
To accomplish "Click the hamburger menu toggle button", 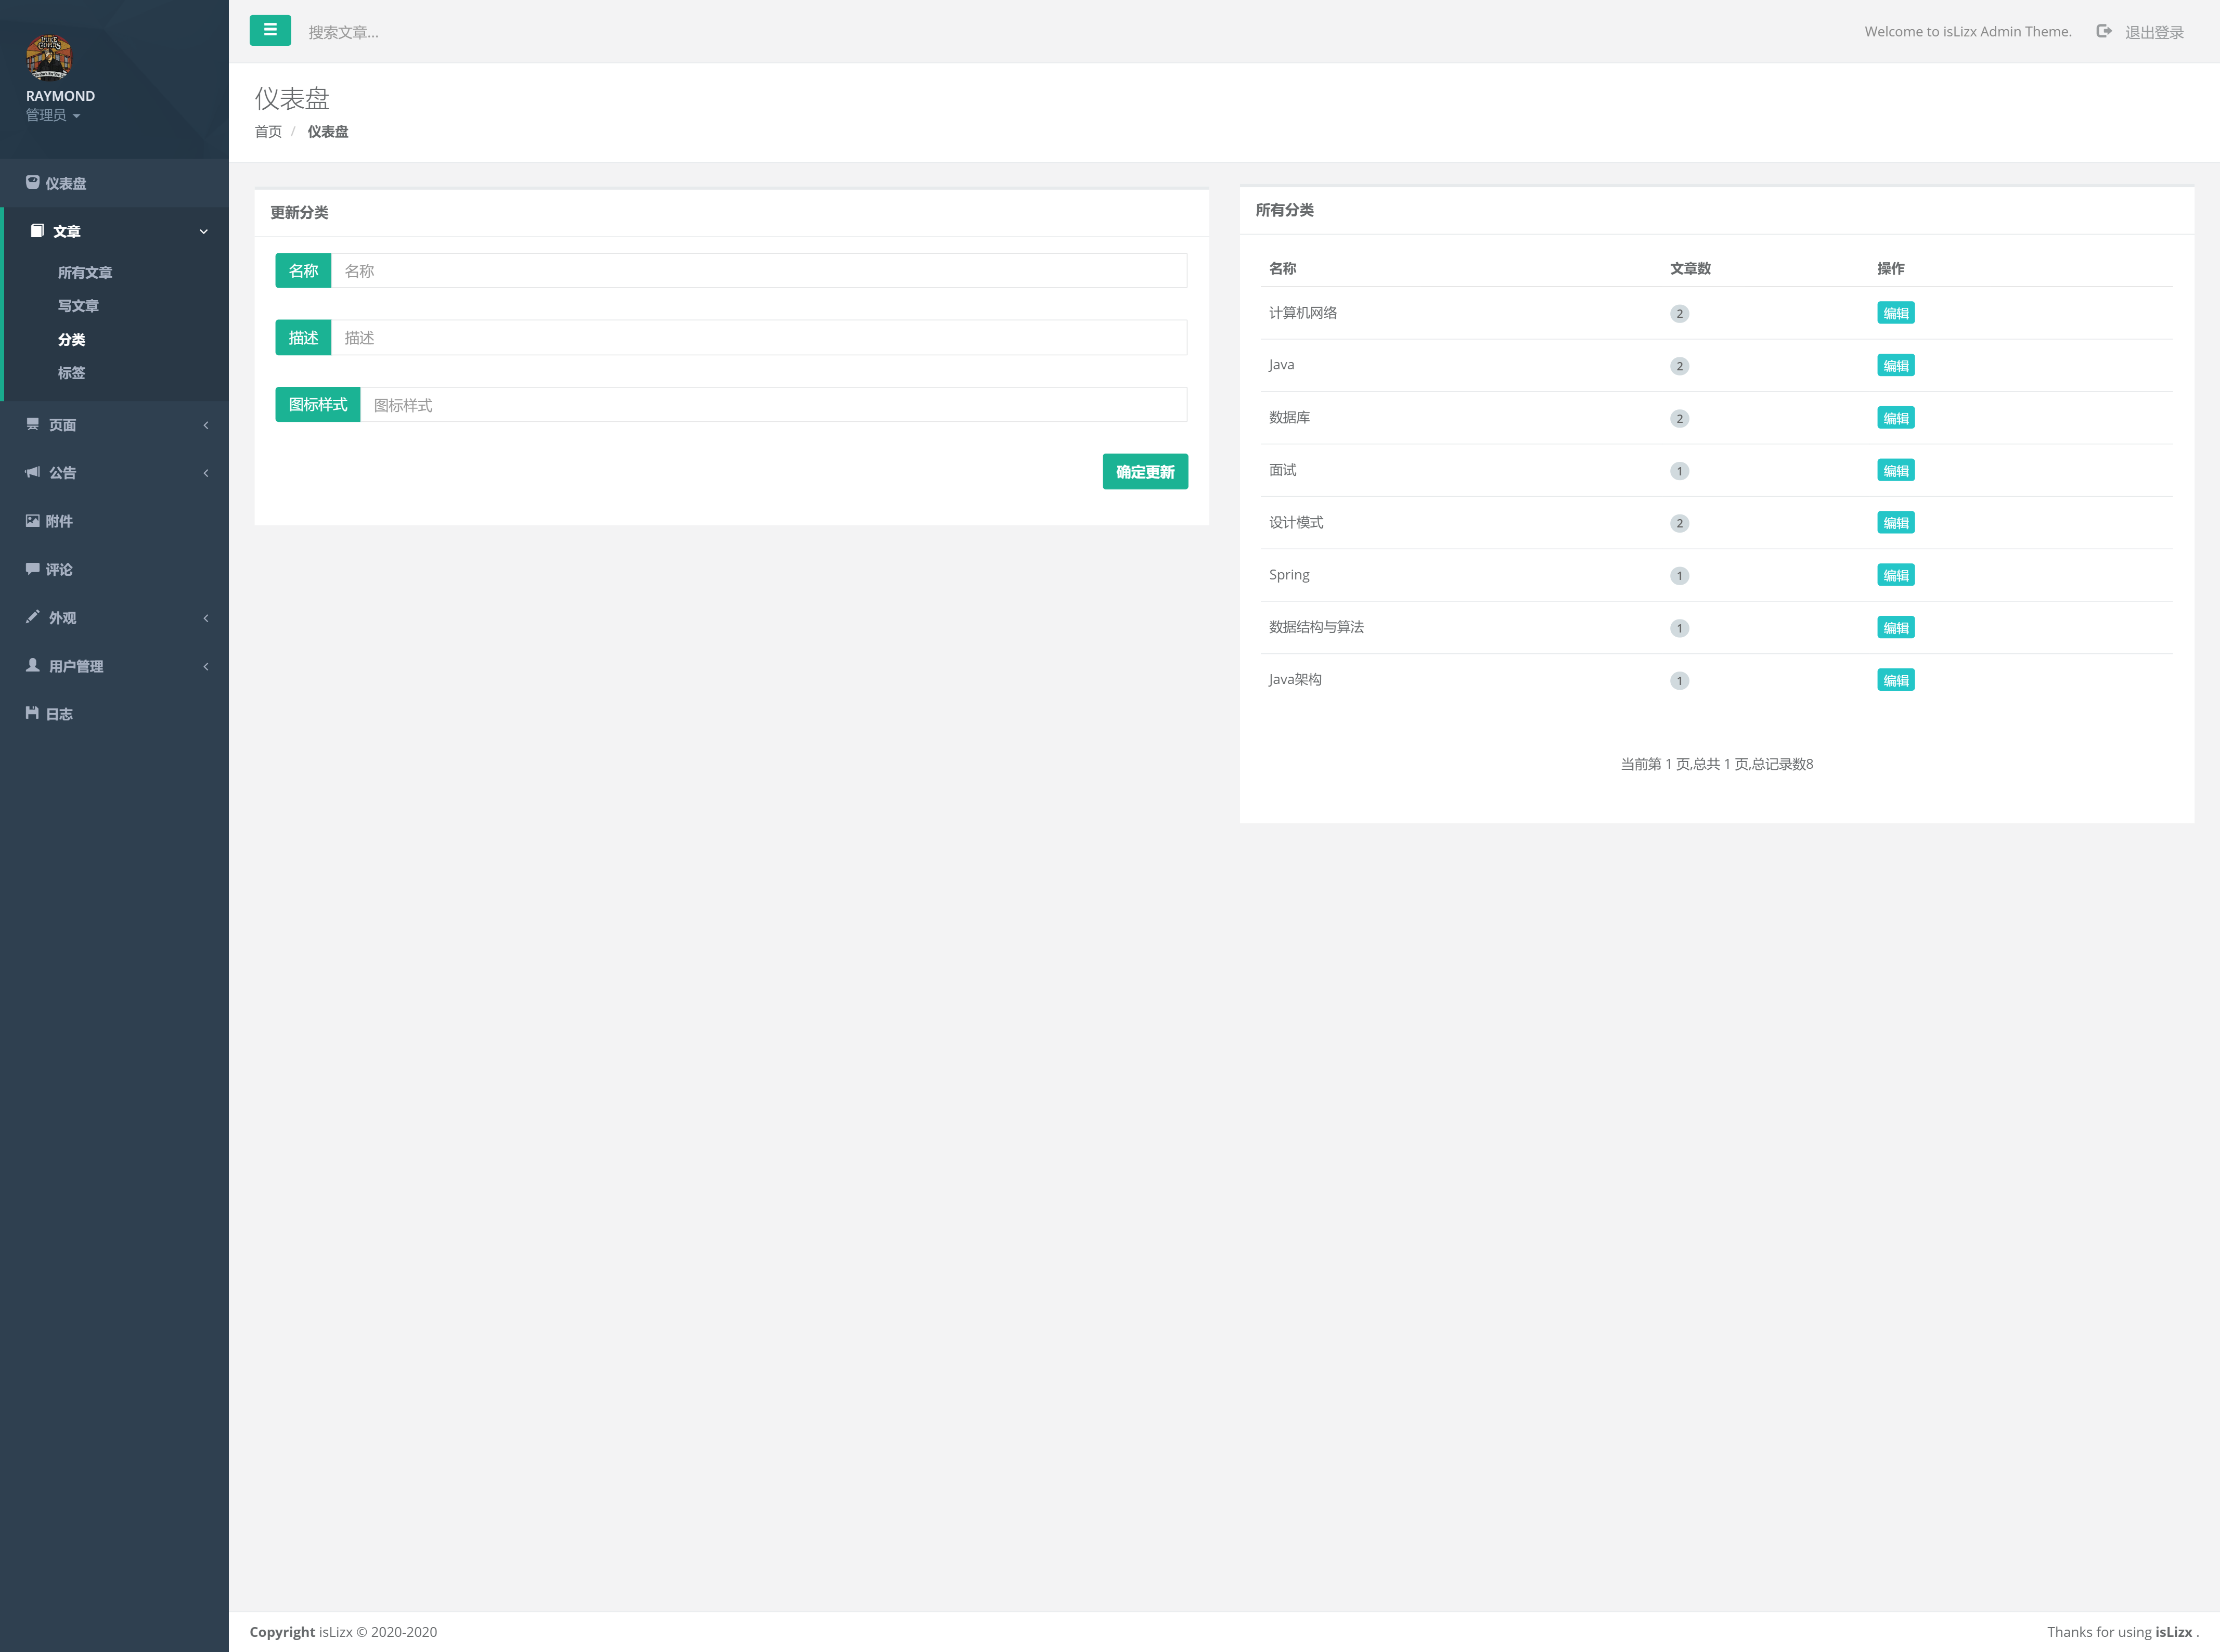I will [270, 30].
